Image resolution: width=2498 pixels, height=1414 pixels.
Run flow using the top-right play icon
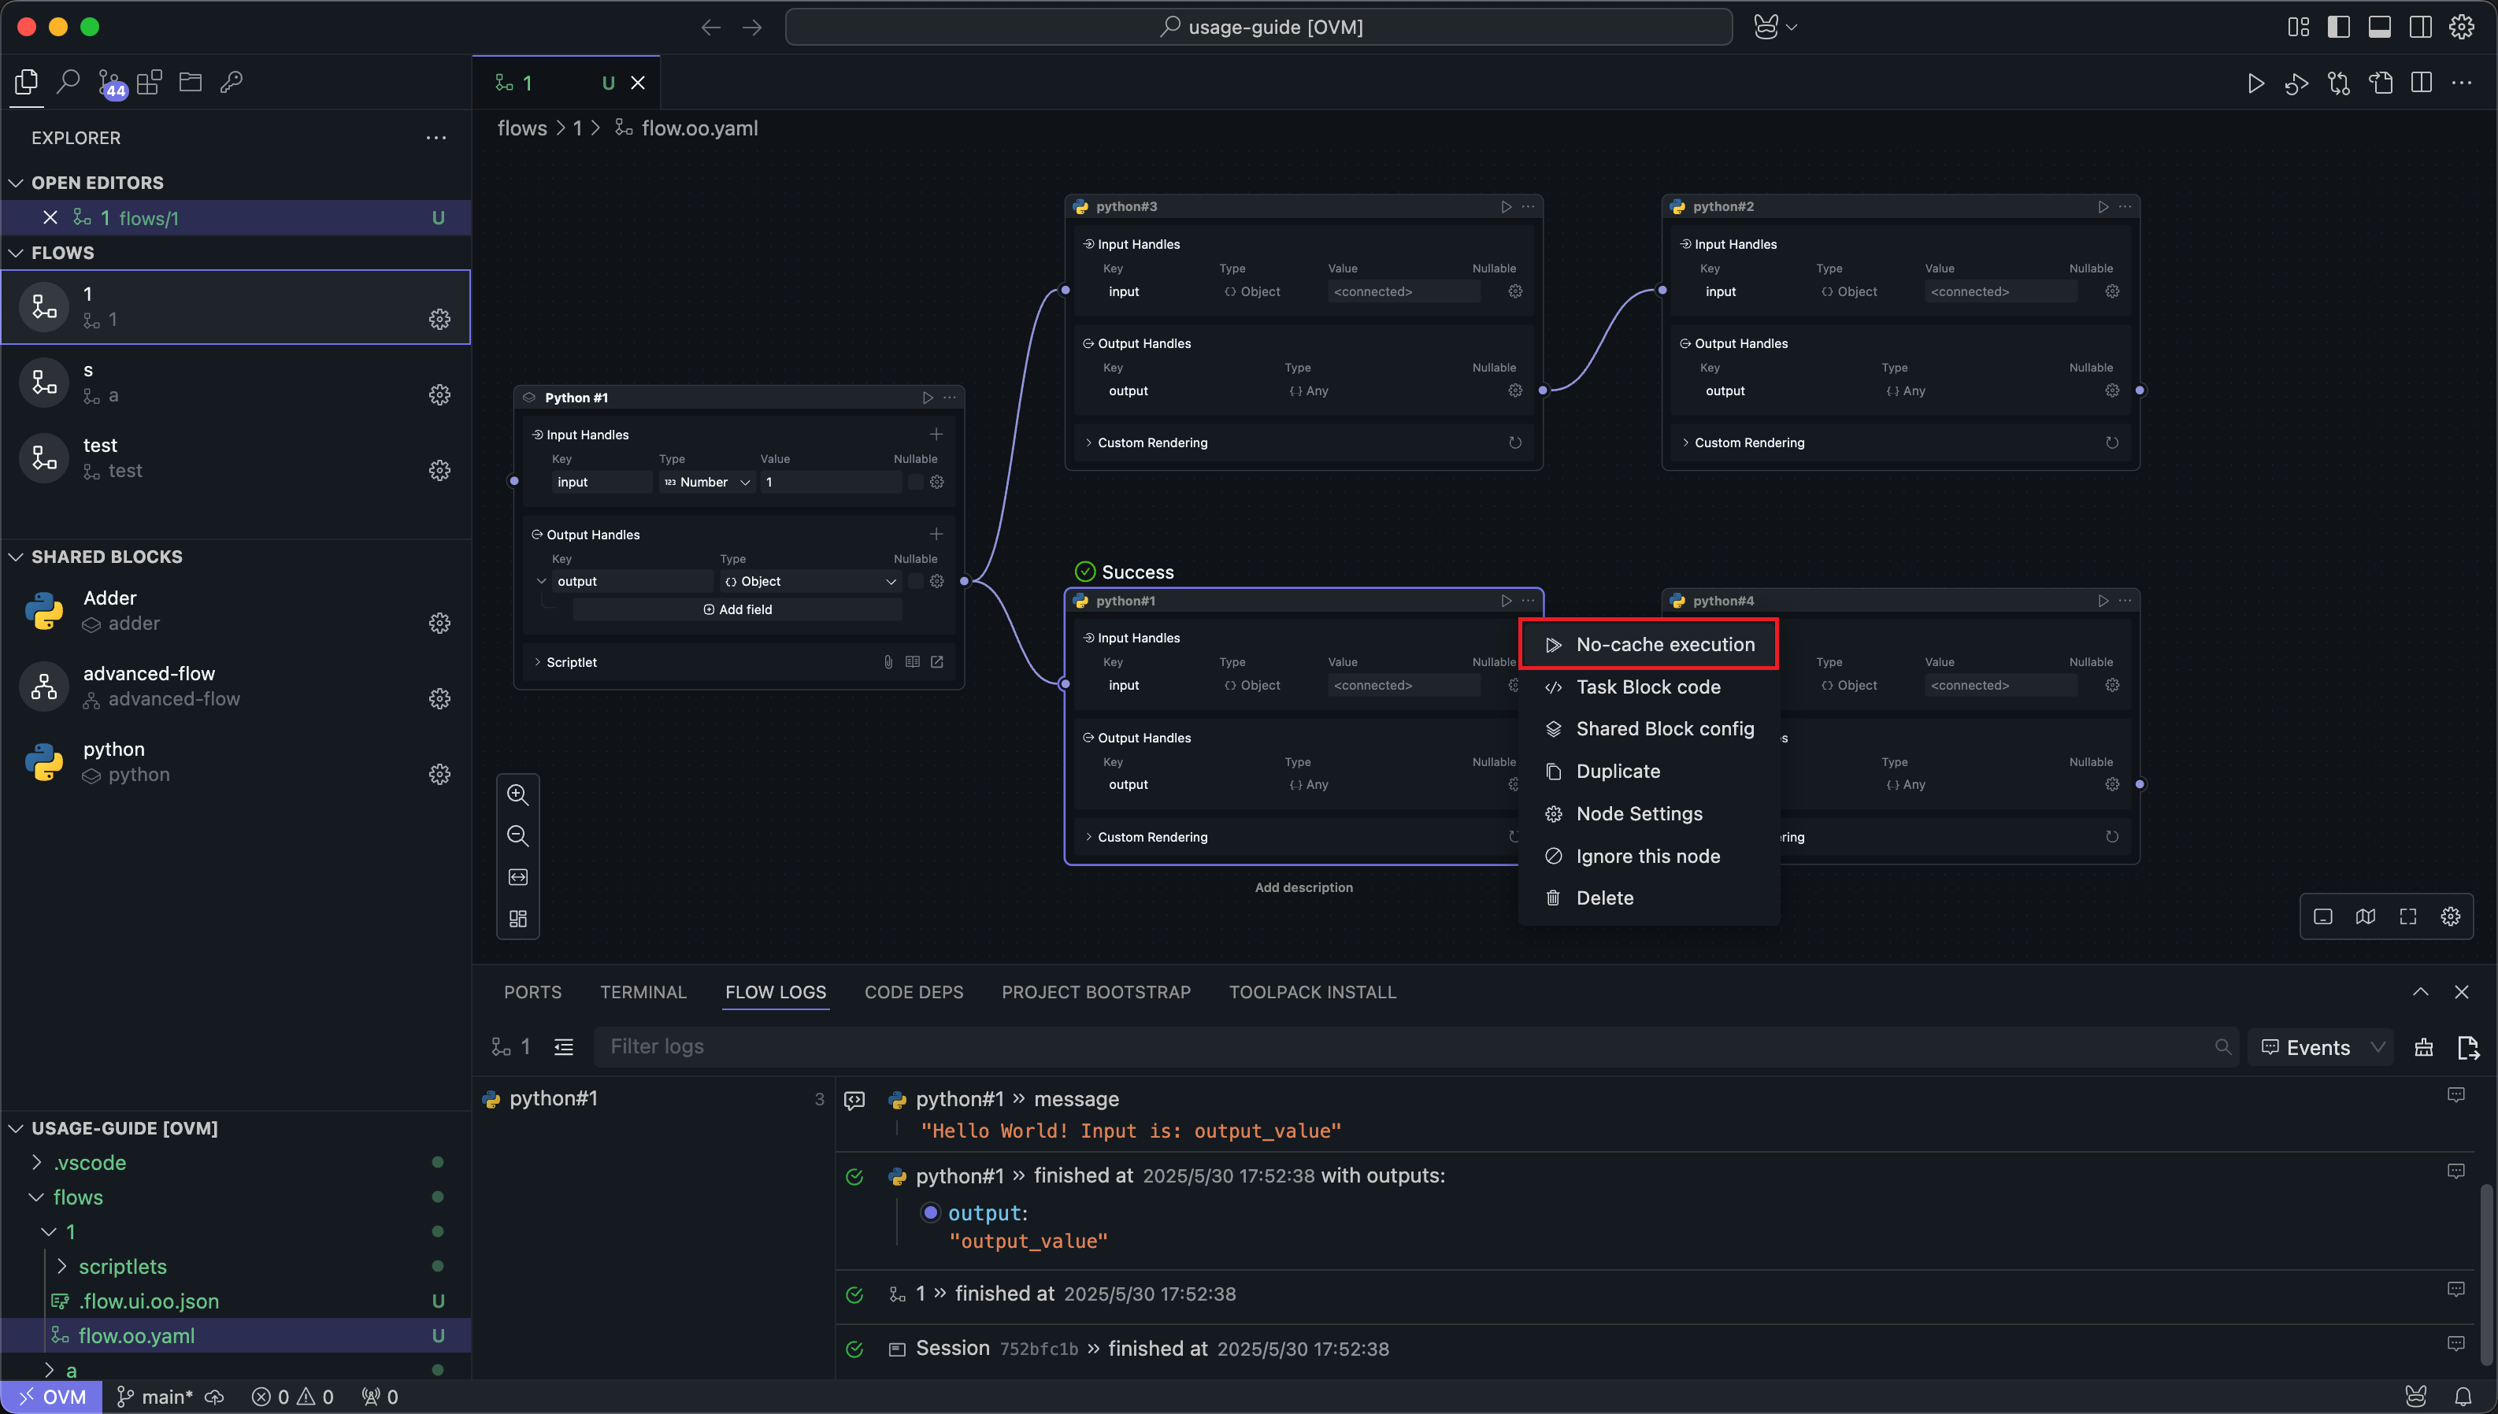tap(2255, 83)
